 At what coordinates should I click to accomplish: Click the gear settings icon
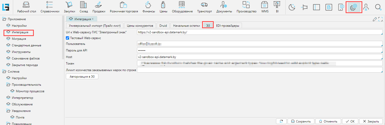tap(354, 7)
